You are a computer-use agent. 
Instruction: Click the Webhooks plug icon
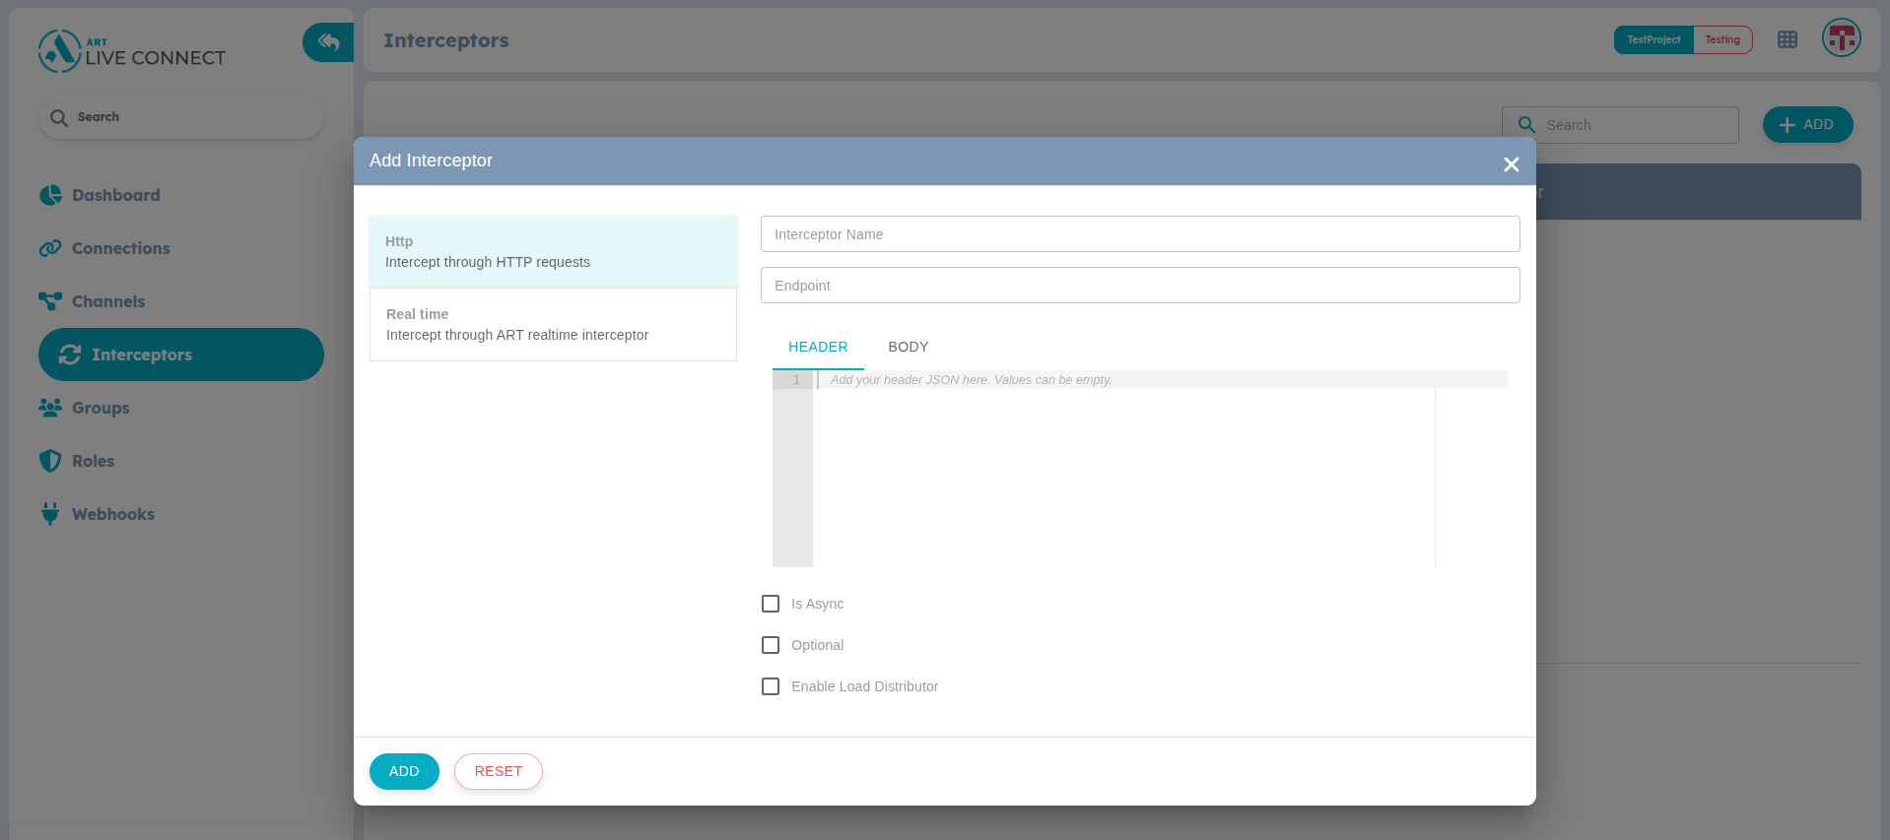50,514
